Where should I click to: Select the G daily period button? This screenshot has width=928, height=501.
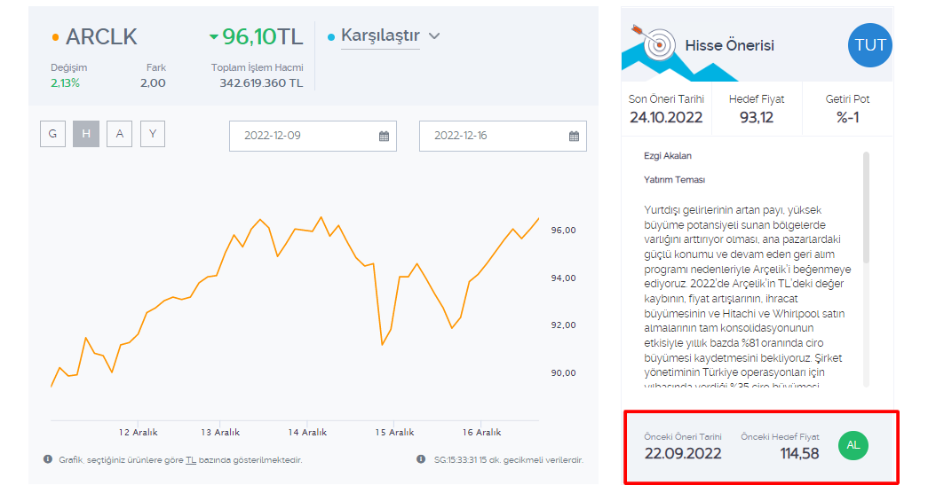click(x=52, y=134)
